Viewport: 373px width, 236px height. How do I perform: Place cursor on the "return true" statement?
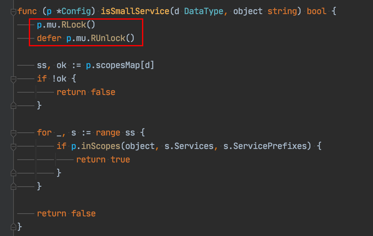[103, 160]
